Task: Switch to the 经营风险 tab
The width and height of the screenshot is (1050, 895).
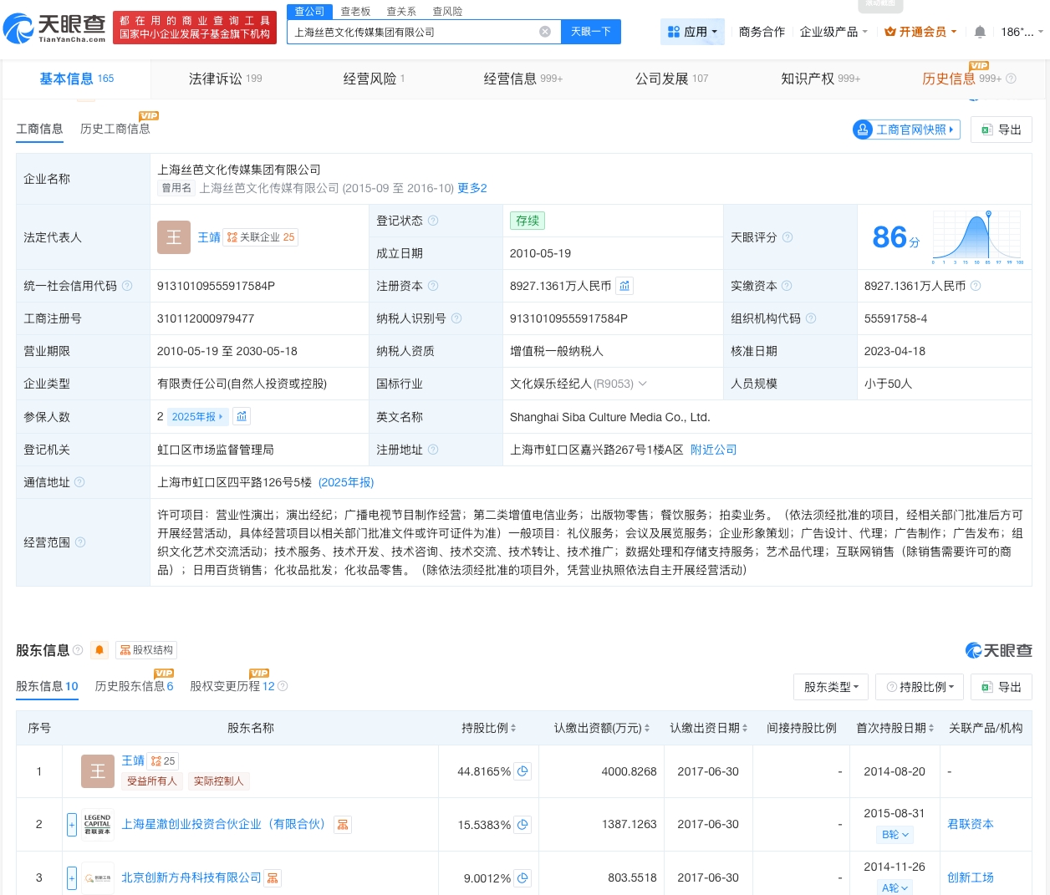Action: click(374, 79)
